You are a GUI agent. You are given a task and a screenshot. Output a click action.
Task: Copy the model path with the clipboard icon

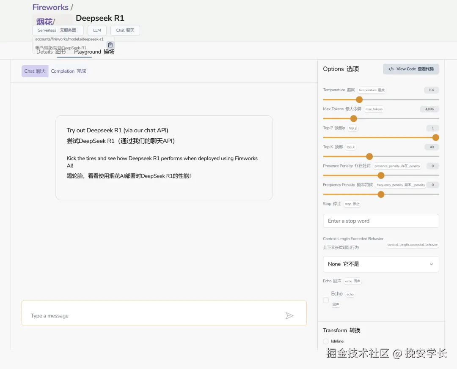tap(110, 45)
